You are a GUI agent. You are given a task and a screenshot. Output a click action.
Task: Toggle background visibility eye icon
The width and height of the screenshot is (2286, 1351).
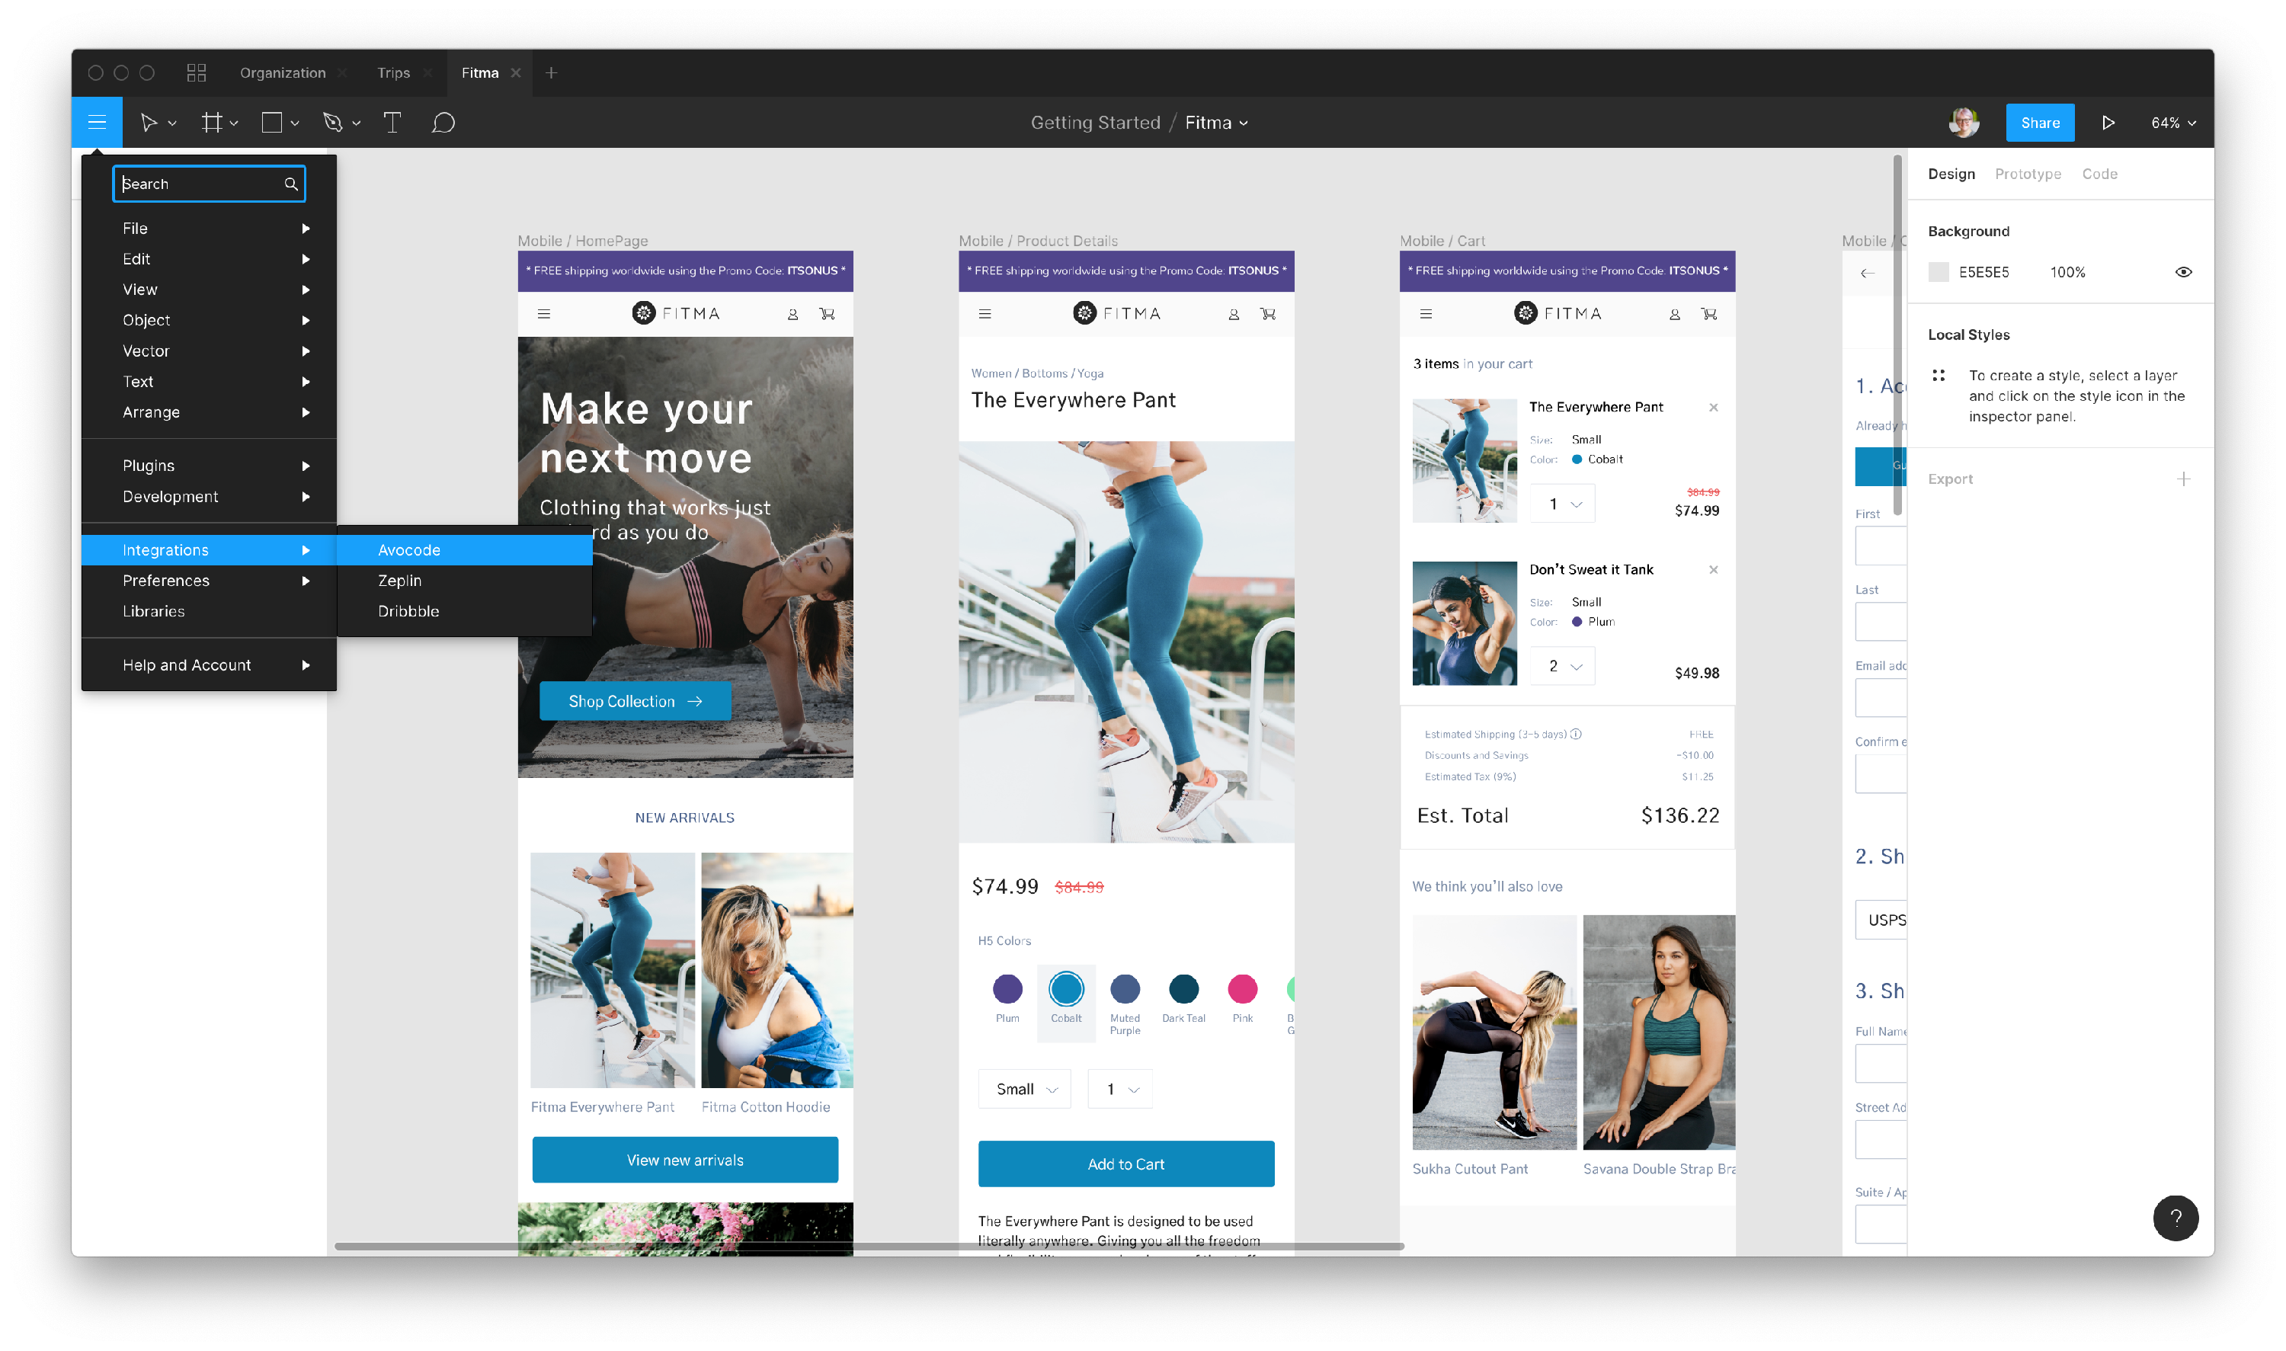(2183, 272)
